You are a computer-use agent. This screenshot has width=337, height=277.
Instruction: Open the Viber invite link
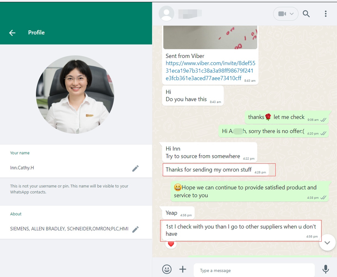point(210,71)
